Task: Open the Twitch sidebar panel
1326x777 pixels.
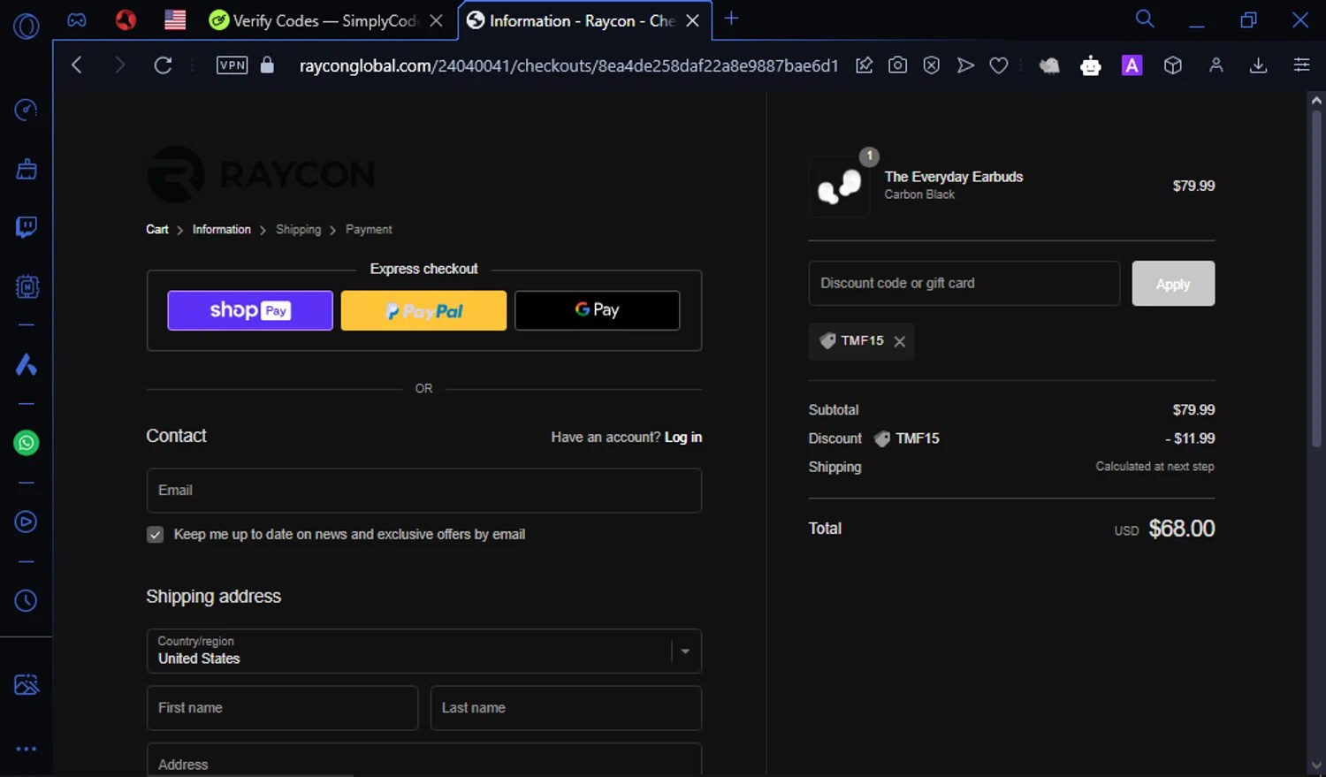Action: (26, 227)
